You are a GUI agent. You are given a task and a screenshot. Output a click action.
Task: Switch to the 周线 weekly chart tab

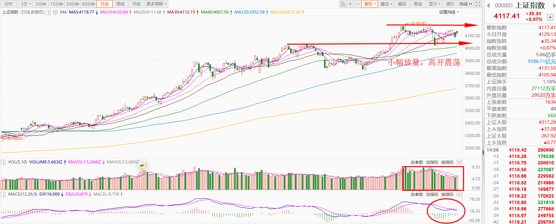[120, 4]
